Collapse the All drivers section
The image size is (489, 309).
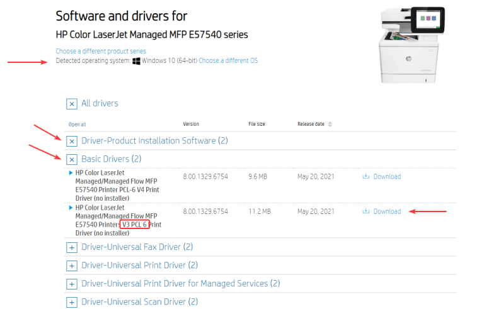click(x=72, y=104)
